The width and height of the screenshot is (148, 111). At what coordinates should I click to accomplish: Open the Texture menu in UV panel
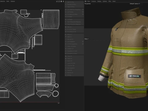pyautogui.click(x=13, y=1)
